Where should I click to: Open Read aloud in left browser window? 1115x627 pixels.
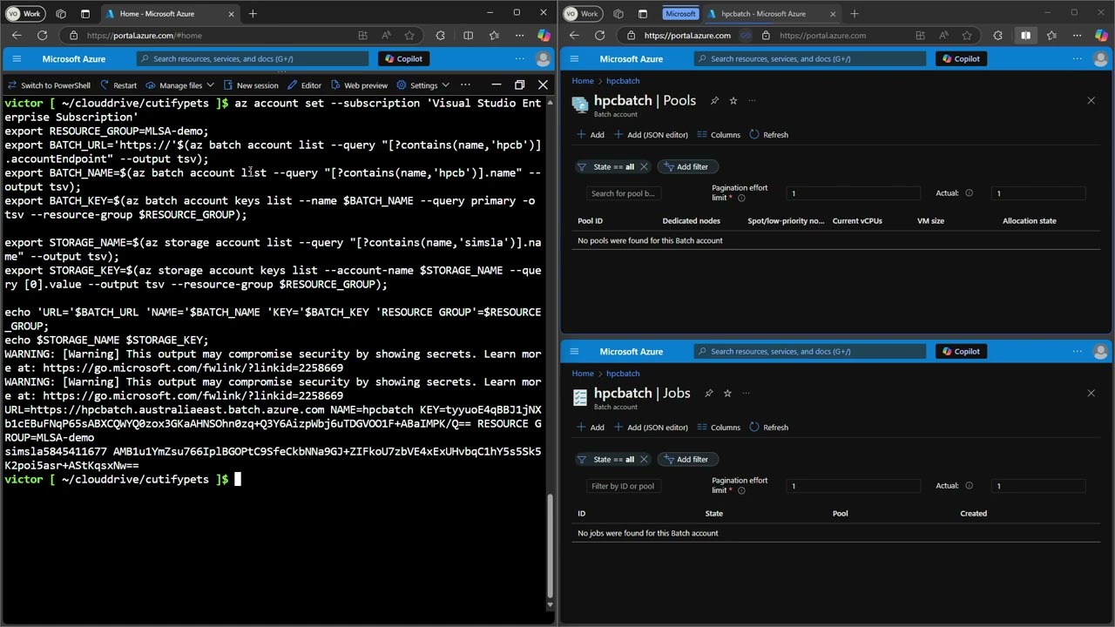coord(387,36)
